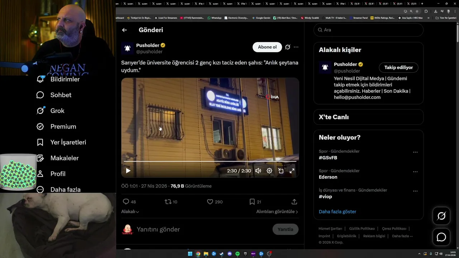Toggle picture-in-picture on the video
The width and height of the screenshot is (459, 258).
pos(281,171)
